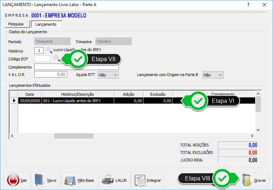Click the Código ECF input box
This screenshot has width=273, height=190.
click(x=42, y=59)
